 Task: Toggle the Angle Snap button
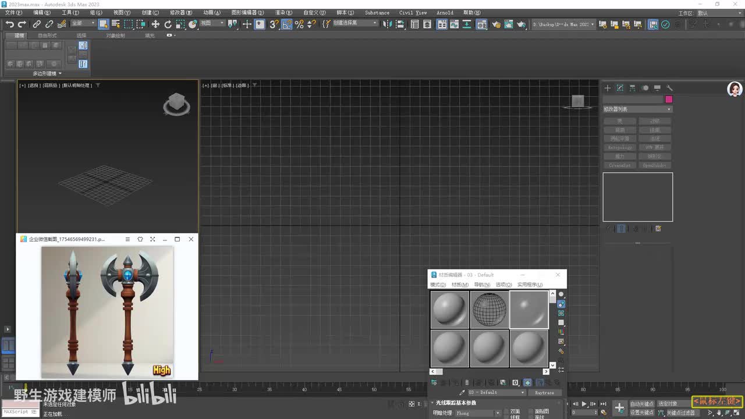[x=287, y=24]
